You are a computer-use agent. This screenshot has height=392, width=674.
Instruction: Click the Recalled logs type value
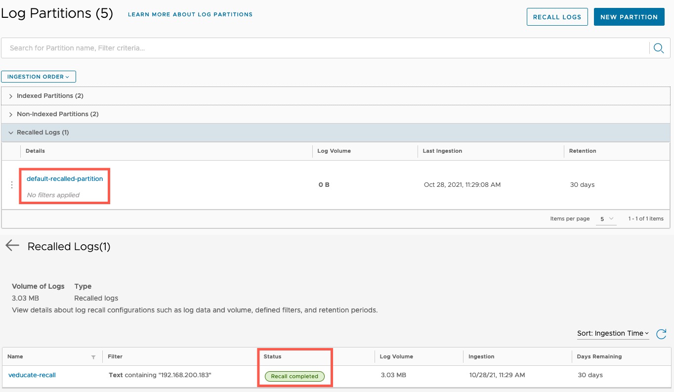pos(96,298)
